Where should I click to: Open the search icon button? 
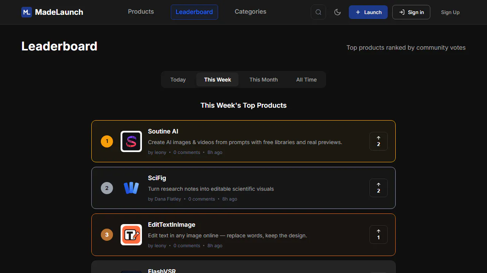click(x=318, y=12)
